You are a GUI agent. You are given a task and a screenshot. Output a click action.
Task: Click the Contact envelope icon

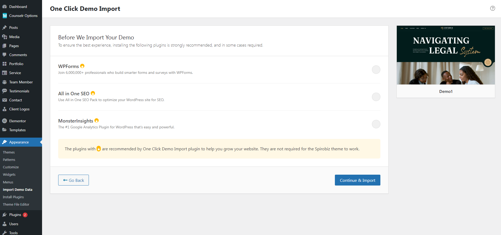(x=4, y=100)
